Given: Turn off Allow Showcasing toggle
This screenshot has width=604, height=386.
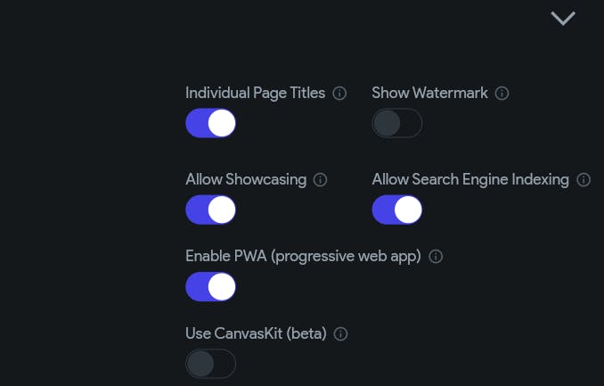Looking at the screenshot, I should click(210, 209).
